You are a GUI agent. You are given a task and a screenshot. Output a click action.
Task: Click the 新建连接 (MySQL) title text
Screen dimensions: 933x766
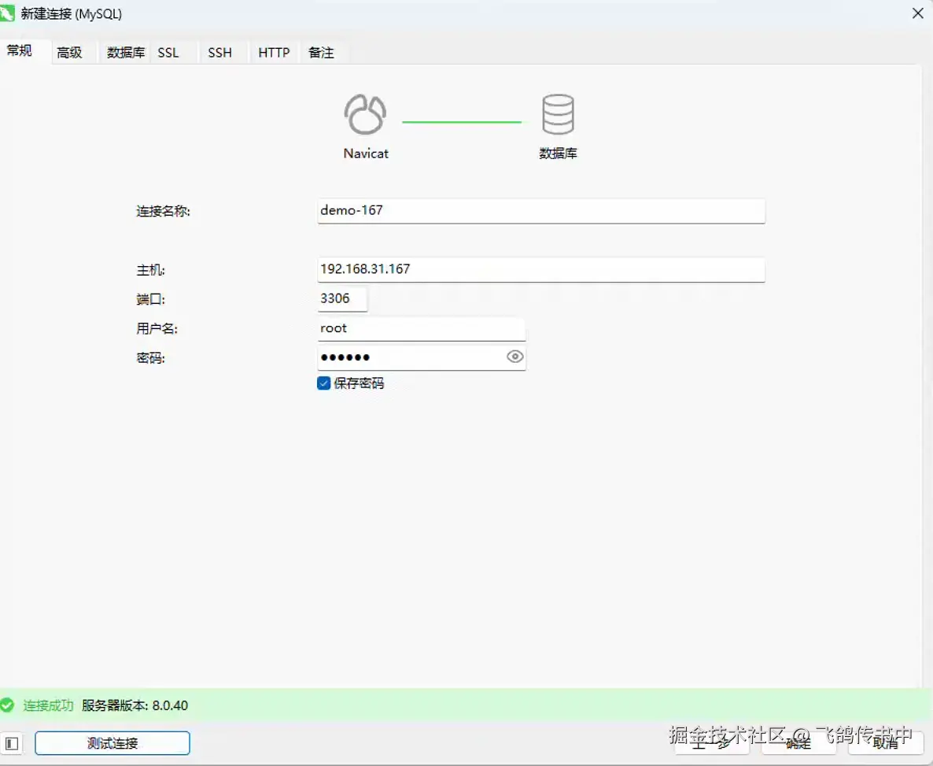pyautogui.click(x=72, y=13)
